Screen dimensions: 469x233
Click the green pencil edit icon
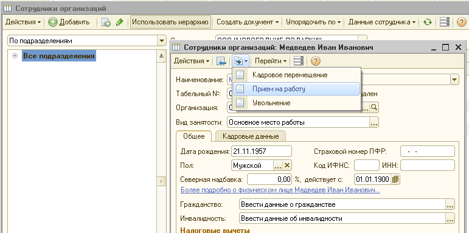(x=120, y=22)
